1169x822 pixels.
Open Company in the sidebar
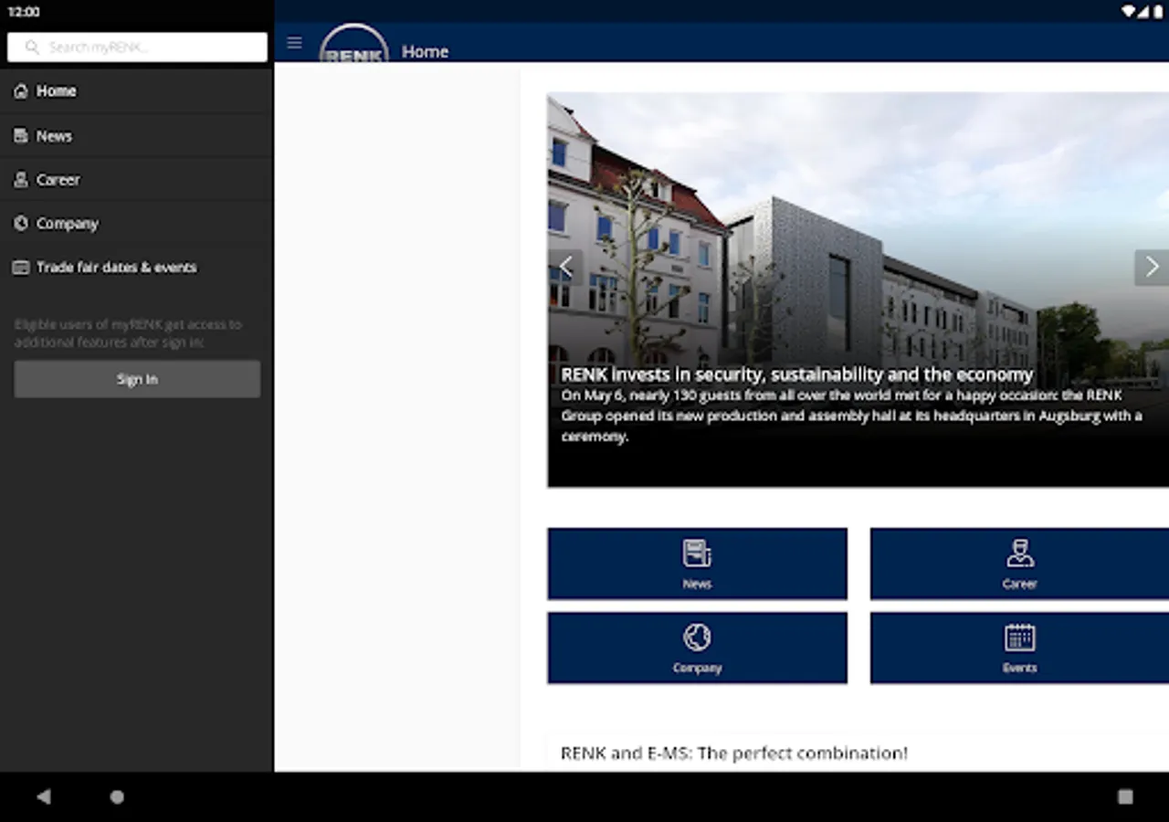pos(137,224)
